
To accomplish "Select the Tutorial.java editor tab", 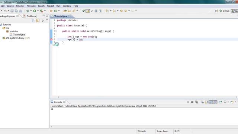I will point(61,16).
